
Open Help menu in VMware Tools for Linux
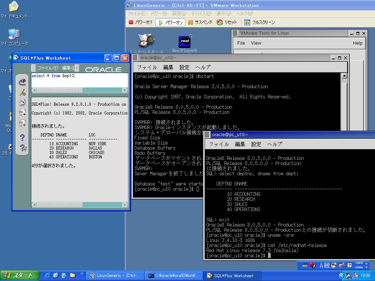coord(357,43)
